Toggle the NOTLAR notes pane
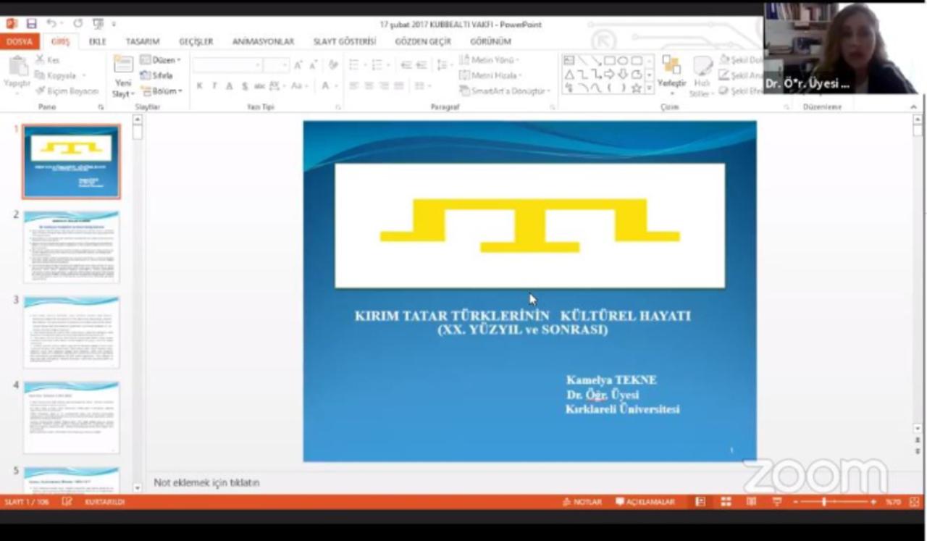Viewport: 927px width, 541px height. point(582,502)
